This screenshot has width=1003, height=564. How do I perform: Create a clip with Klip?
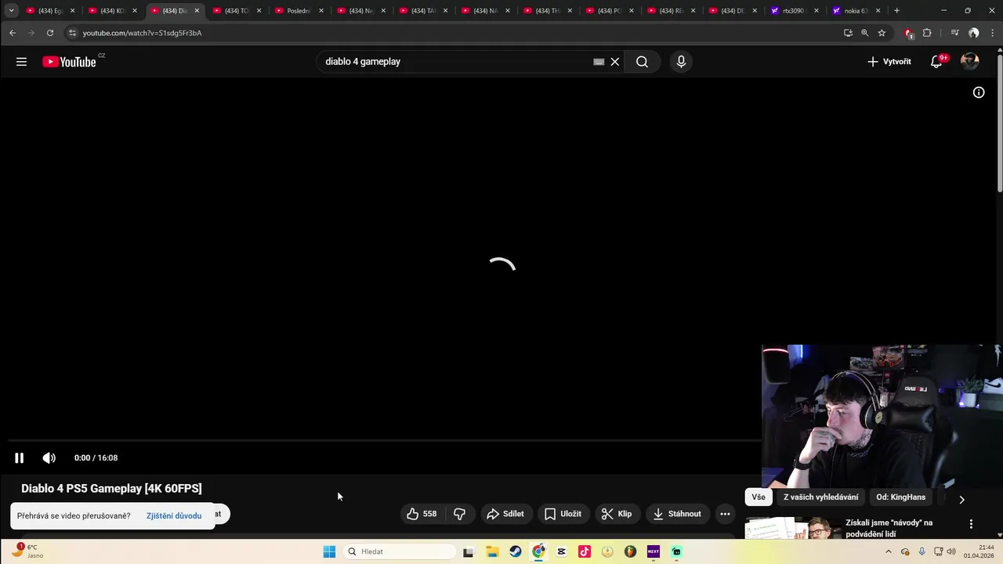tap(617, 514)
